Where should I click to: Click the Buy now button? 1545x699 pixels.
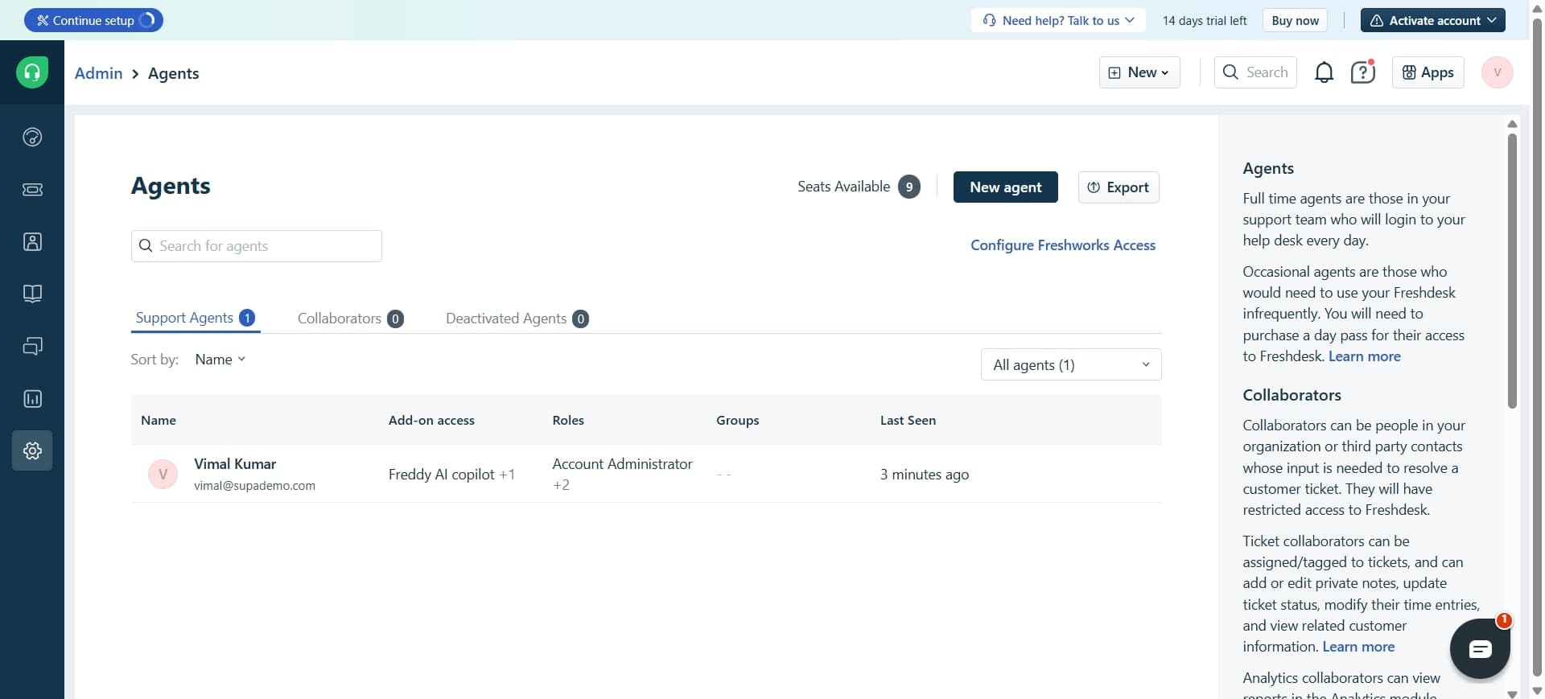(x=1295, y=20)
